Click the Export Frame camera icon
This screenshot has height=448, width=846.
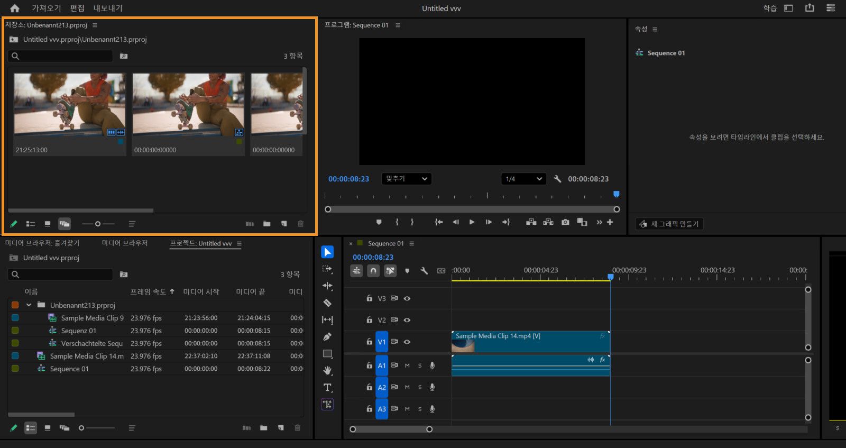(x=565, y=222)
